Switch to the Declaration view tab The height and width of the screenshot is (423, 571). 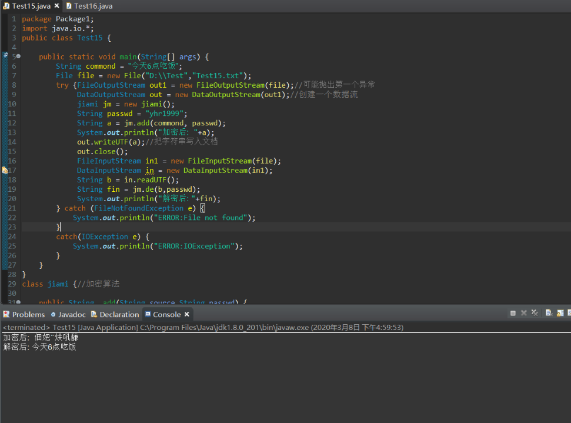pyautogui.click(x=119, y=315)
